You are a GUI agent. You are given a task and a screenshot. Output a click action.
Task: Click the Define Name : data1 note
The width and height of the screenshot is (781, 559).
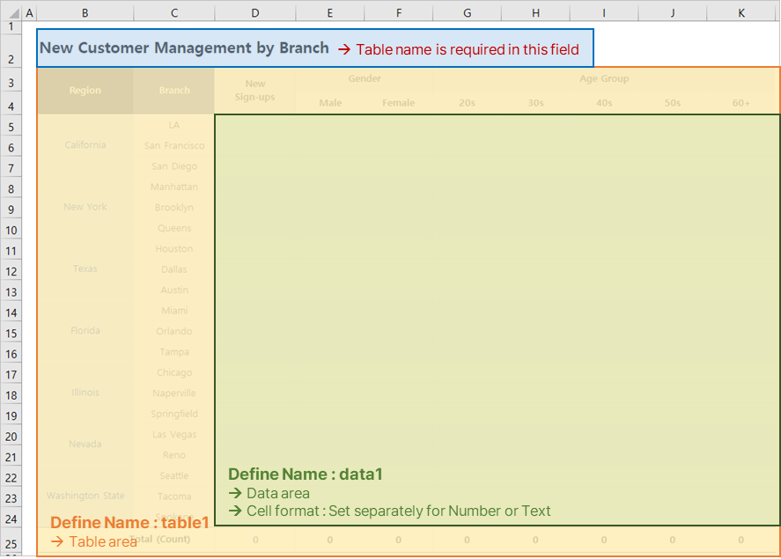306,474
